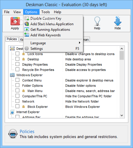Screen dimensions: 133x148
Task: Check the Folder Options checkbox
Action: (x=17, y=85)
